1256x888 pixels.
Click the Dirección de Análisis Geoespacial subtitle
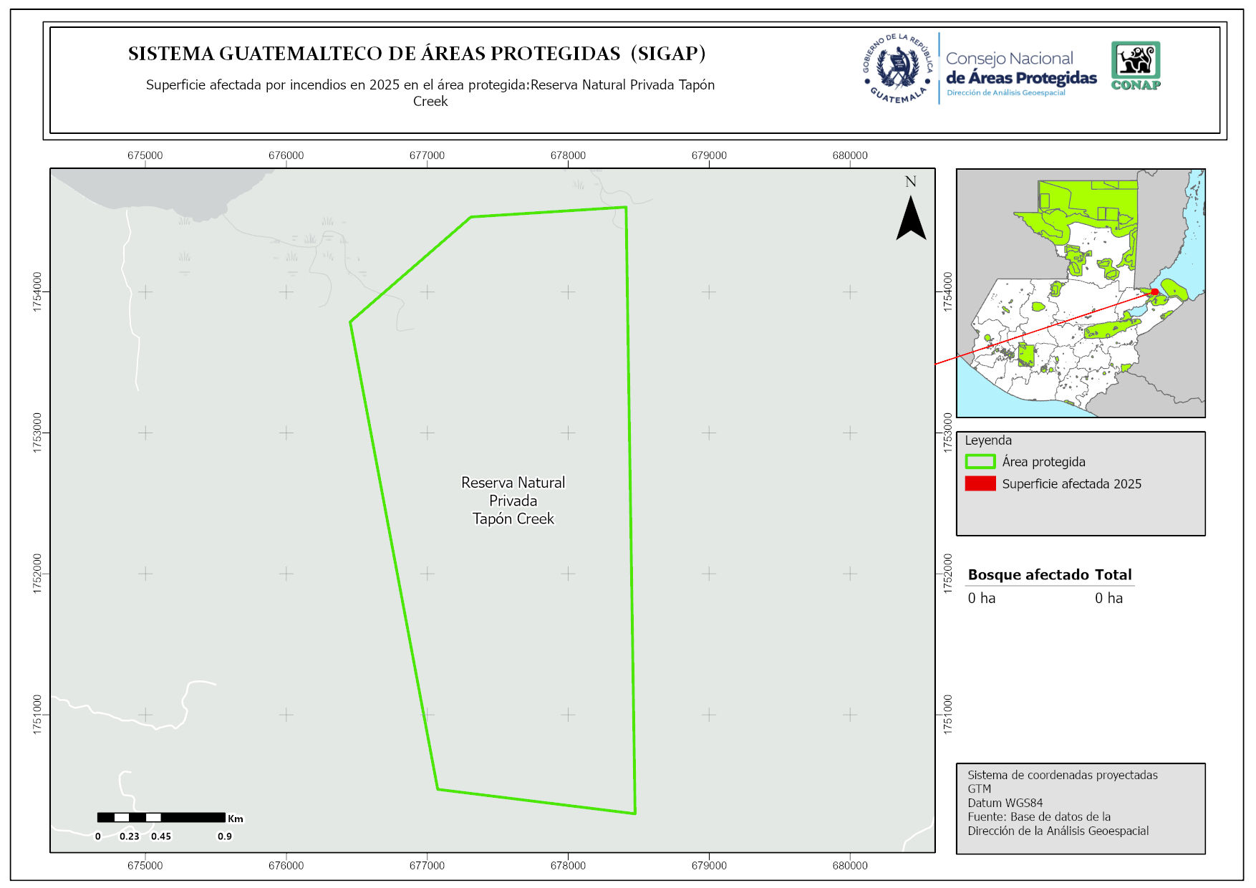[x=1005, y=93]
